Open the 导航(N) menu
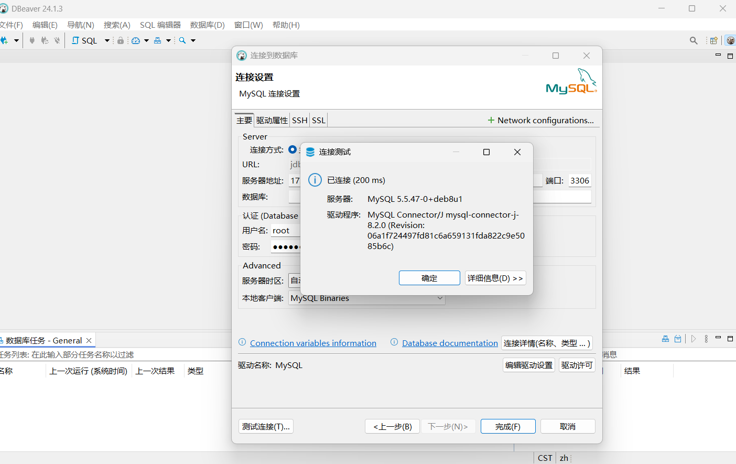The height and width of the screenshot is (464, 736). click(81, 25)
